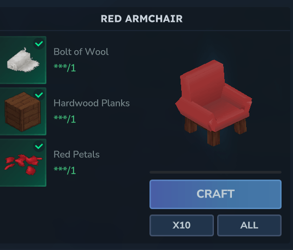
Task: Click the Bolt of Wool label
Action: point(81,52)
